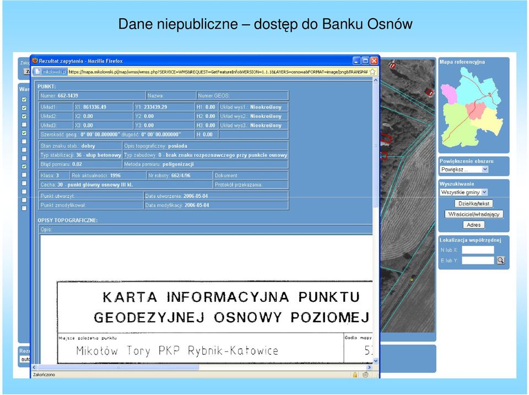Click the red central region on reference map
529x395 pixels.
point(476,110)
